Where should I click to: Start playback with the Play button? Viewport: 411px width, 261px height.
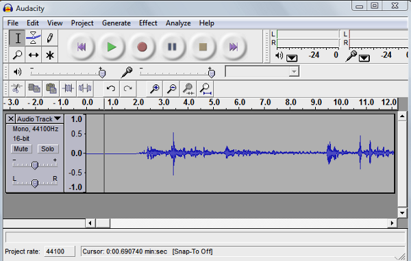(112, 47)
